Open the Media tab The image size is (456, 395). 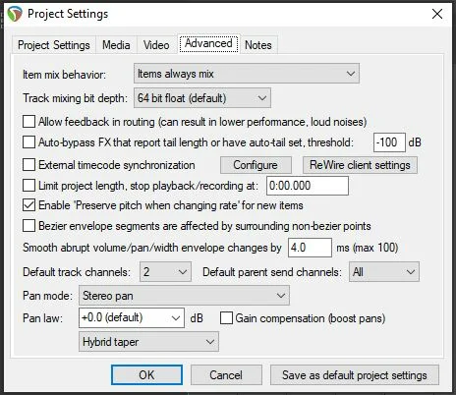[x=116, y=45]
